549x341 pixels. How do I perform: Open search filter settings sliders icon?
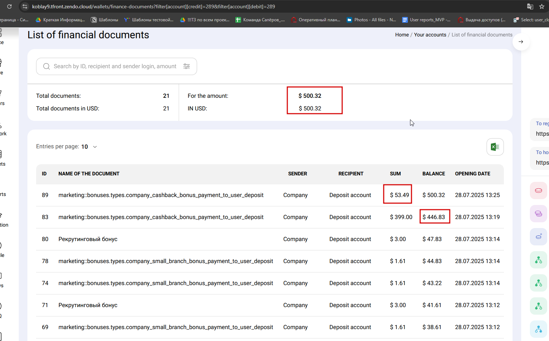(x=187, y=66)
